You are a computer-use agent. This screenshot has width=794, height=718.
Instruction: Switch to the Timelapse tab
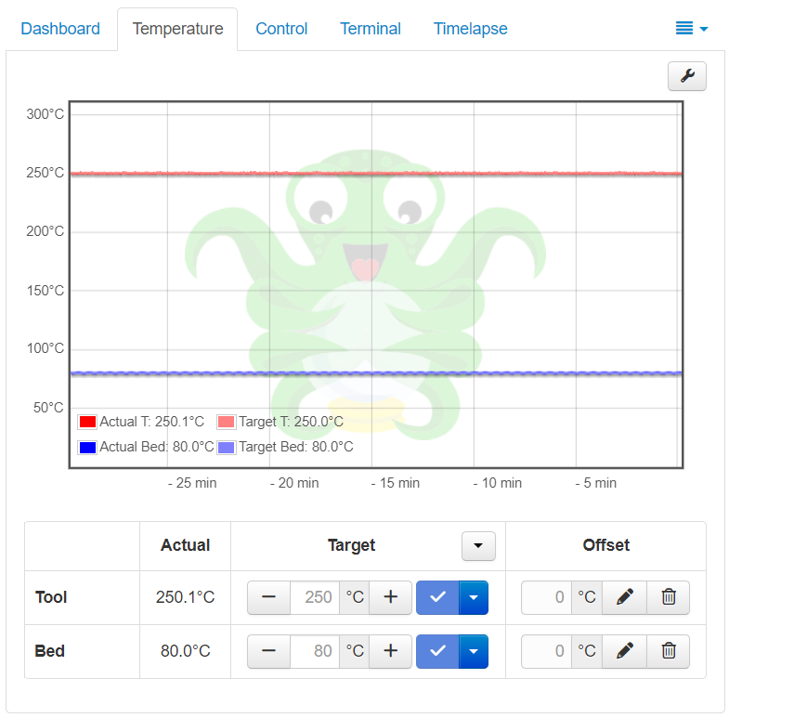point(470,29)
